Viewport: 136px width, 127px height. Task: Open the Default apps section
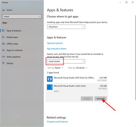pos(12,37)
